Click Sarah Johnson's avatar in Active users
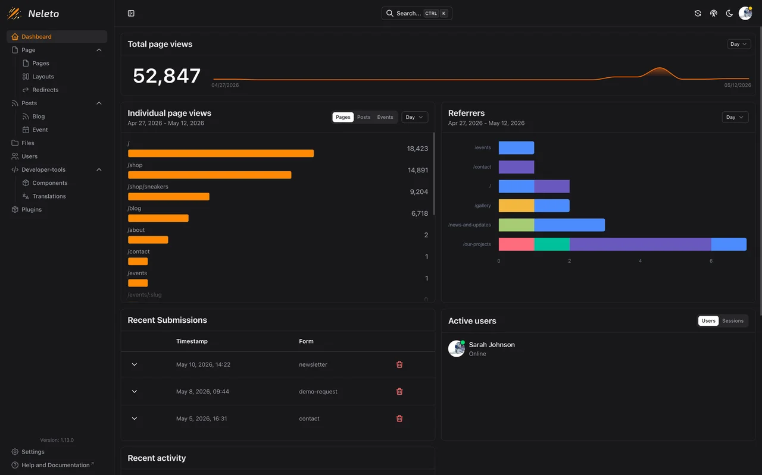This screenshot has width=762, height=475. (x=457, y=348)
